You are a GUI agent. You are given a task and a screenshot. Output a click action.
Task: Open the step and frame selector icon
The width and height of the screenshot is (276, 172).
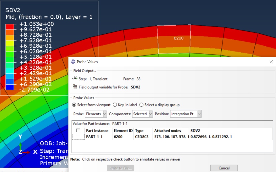(x=75, y=78)
